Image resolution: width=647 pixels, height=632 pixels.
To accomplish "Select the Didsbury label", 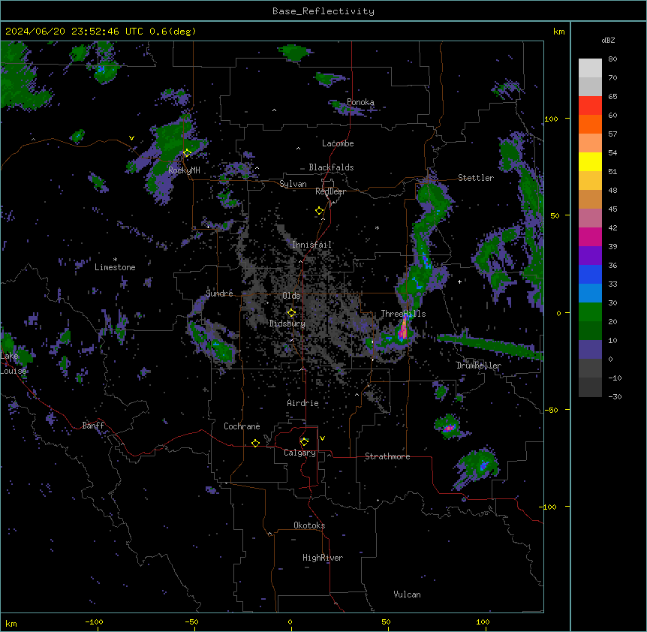I will (x=287, y=324).
